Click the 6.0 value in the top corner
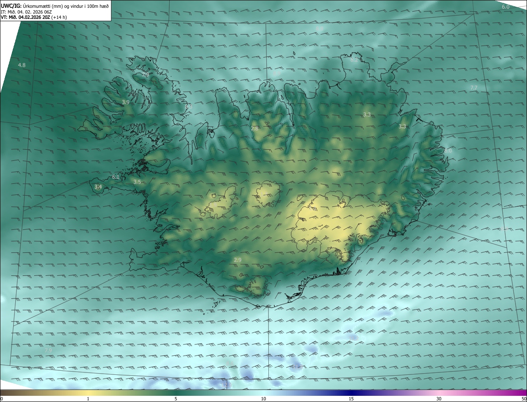The height and width of the screenshot is (402, 527). click(506, 7)
